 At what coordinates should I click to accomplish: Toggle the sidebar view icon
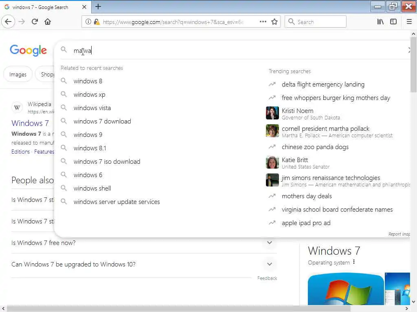393,22
